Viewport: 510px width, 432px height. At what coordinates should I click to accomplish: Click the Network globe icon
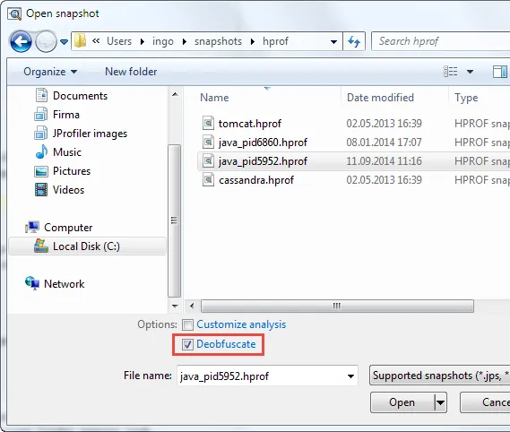32,283
